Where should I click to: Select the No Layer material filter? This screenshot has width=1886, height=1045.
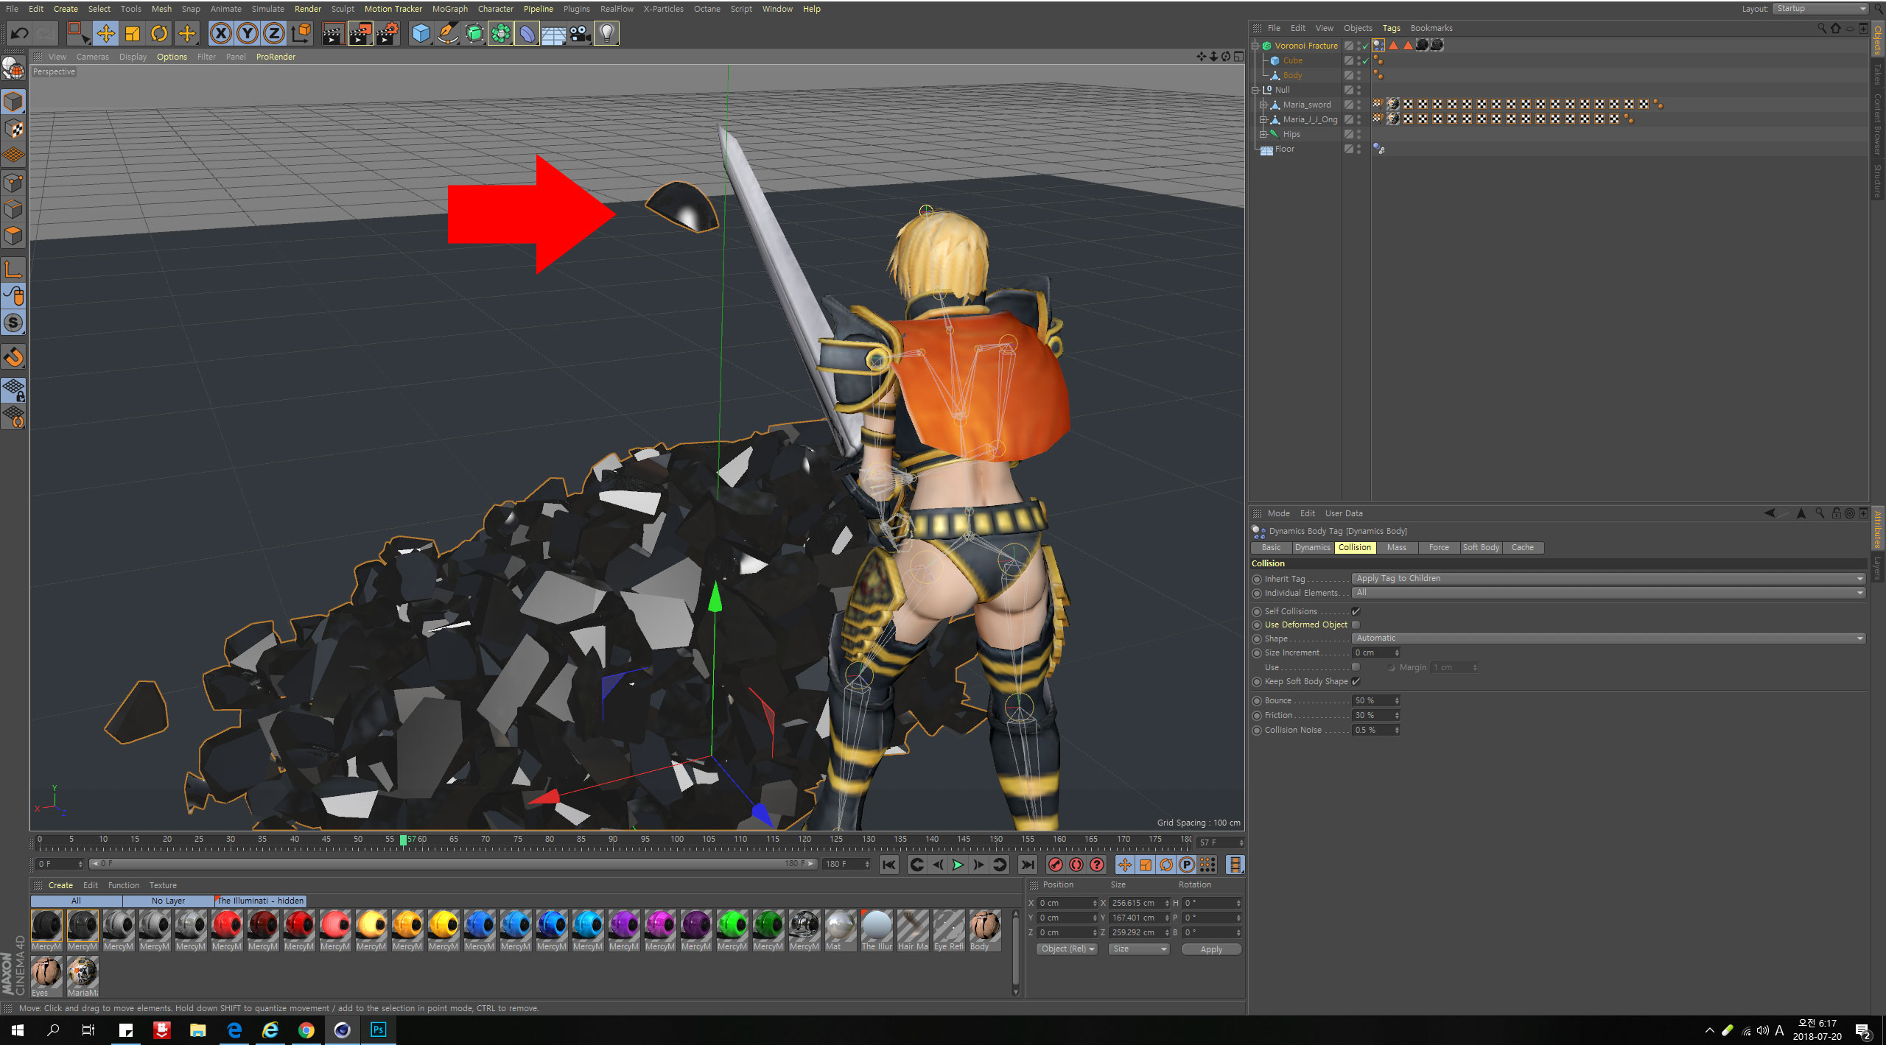tap(168, 901)
